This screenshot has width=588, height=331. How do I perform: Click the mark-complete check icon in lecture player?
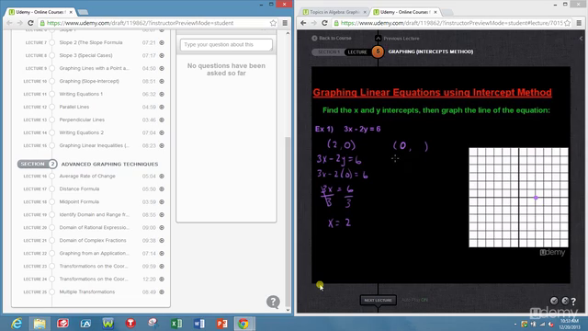(x=554, y=301)
